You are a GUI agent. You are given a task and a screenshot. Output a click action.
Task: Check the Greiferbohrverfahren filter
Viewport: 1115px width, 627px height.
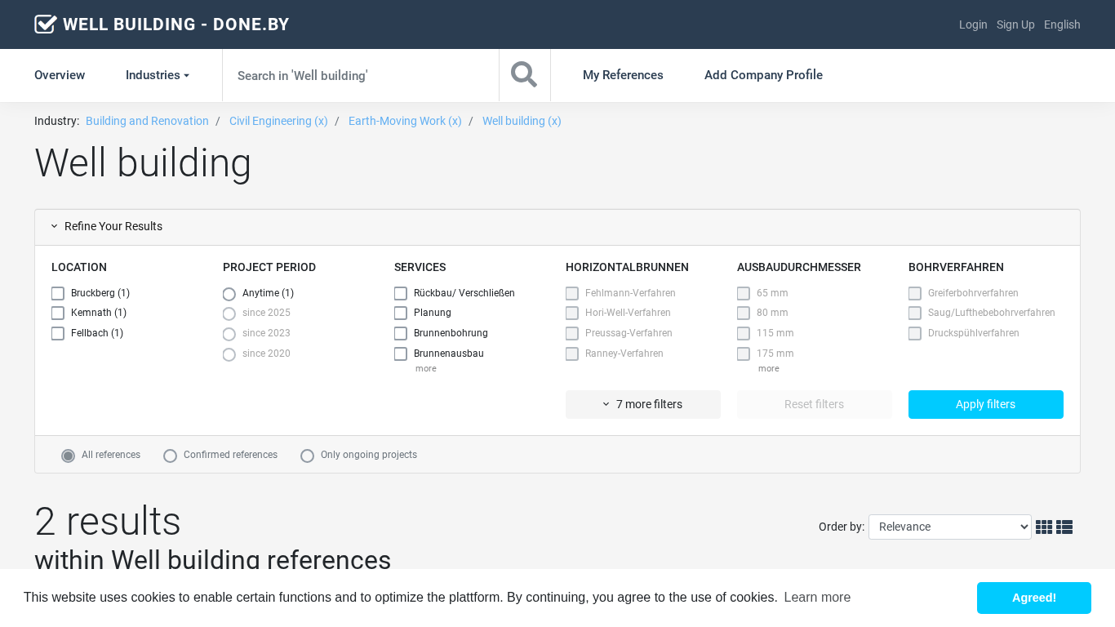(915, 293)
